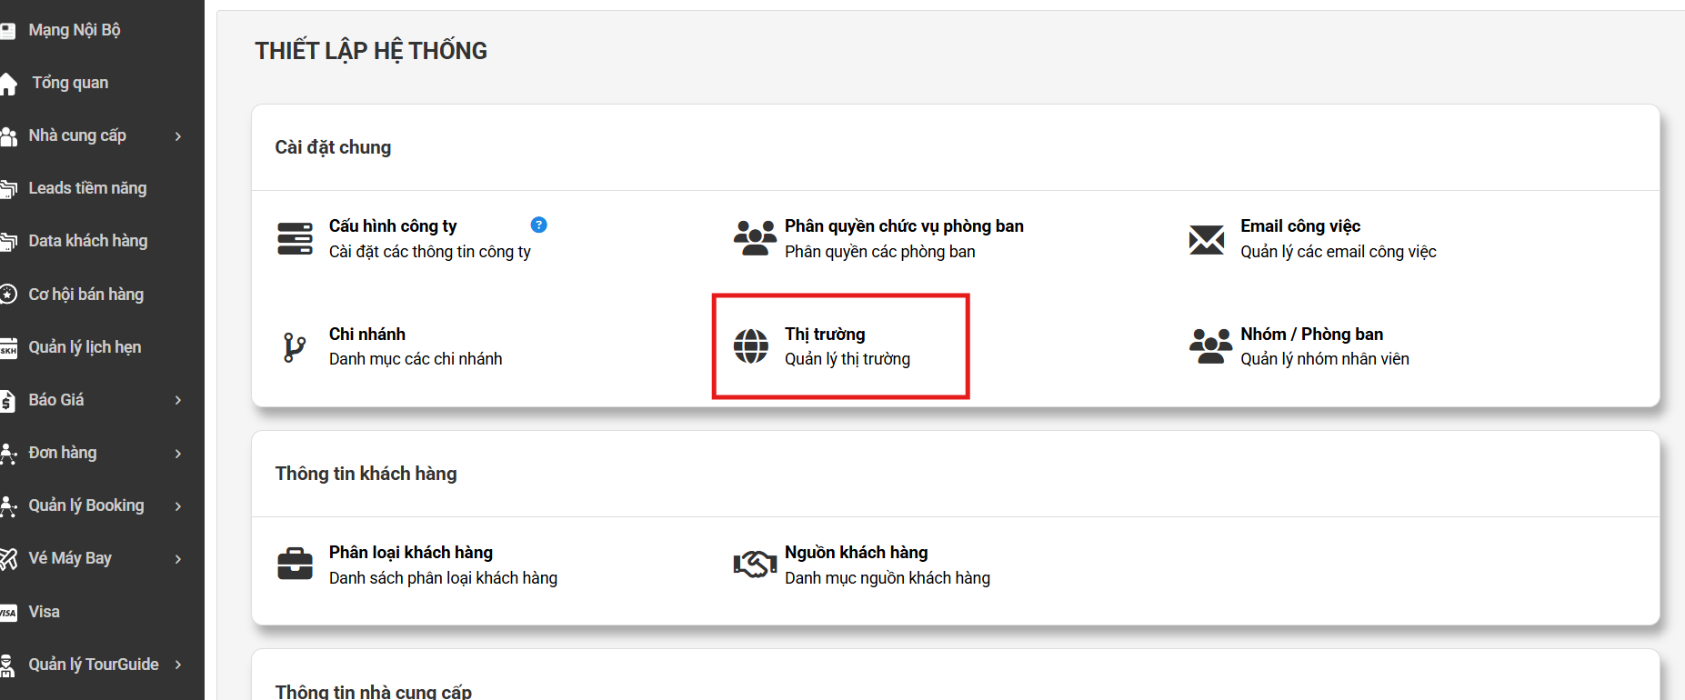The width and height of the screenshot is (1685, 700).
Task: Open Quản lý lịch hẹn in sidebar
Action: click(85, 347)
